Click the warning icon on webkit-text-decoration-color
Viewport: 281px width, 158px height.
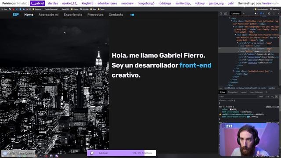coord(220,114)
